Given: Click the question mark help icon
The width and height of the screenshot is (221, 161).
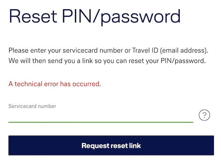Looking at the screenshot, I should 204,115.
